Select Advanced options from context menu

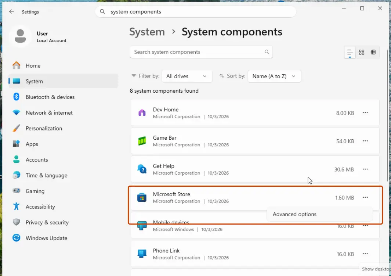[x=319, y=214]
